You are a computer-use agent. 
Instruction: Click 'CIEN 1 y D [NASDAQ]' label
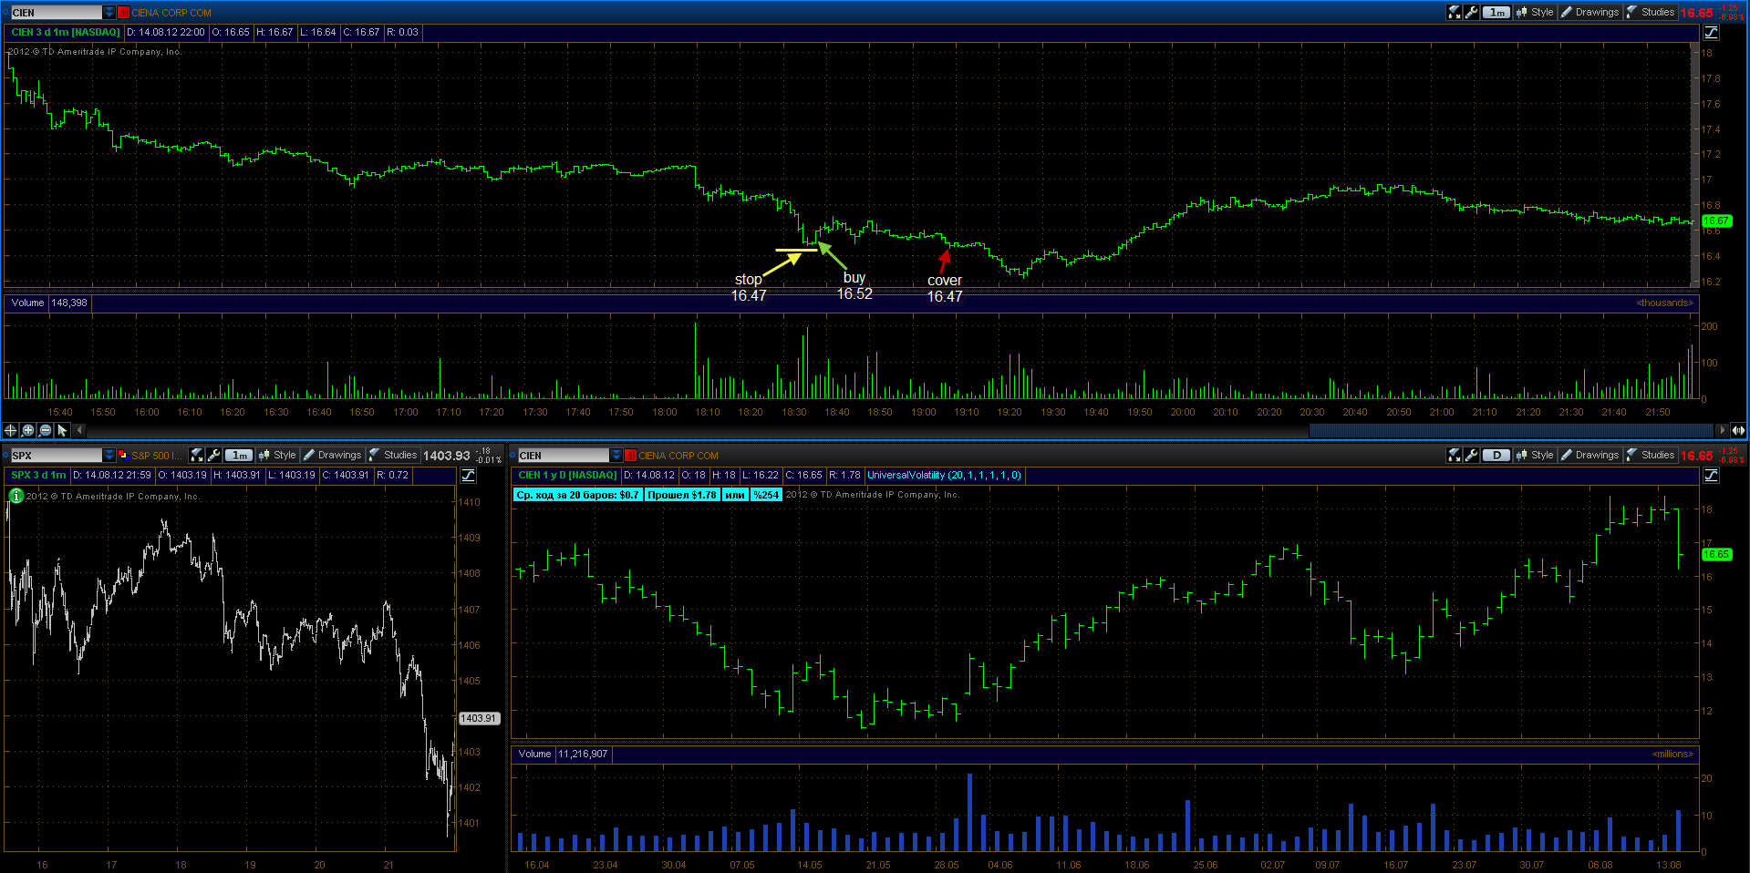[x=567, y=475]
